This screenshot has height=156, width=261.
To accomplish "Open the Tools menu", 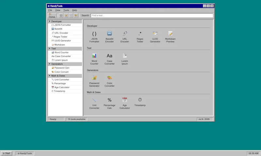I will [66, 10].
